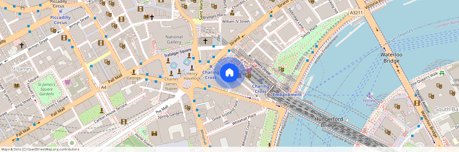Click the blue Piccadilly Circus station label

point(60,20)
